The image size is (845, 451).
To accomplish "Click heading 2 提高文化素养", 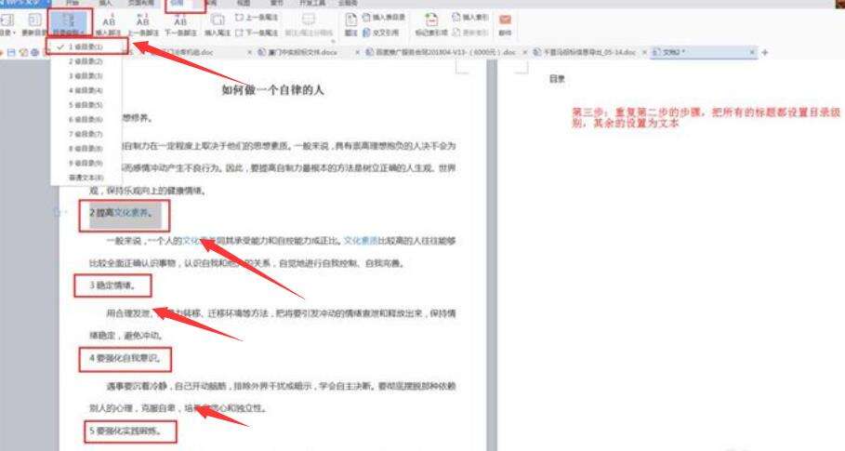I will click(121, 213).
